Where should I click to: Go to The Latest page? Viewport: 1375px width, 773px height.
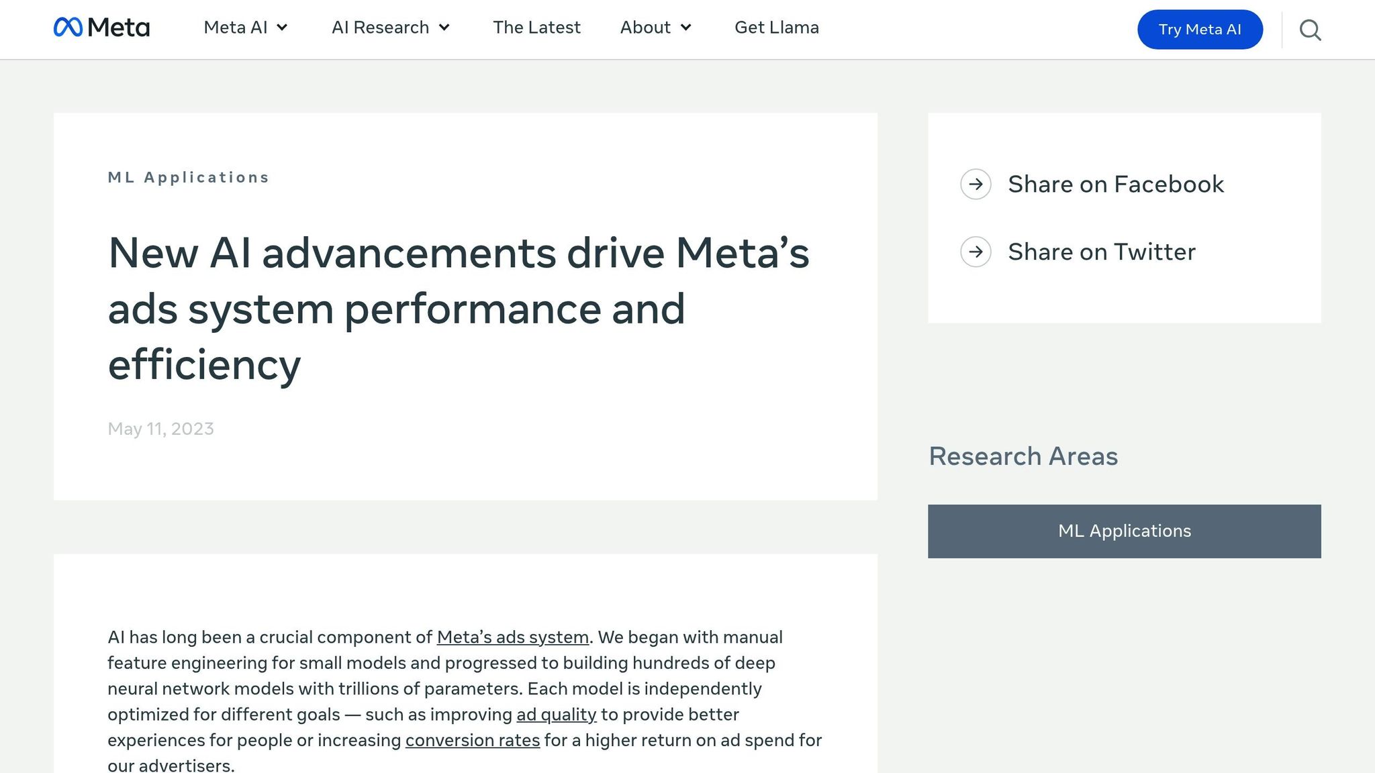(536, 28)
